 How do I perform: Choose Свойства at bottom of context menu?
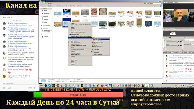[80, 65]
